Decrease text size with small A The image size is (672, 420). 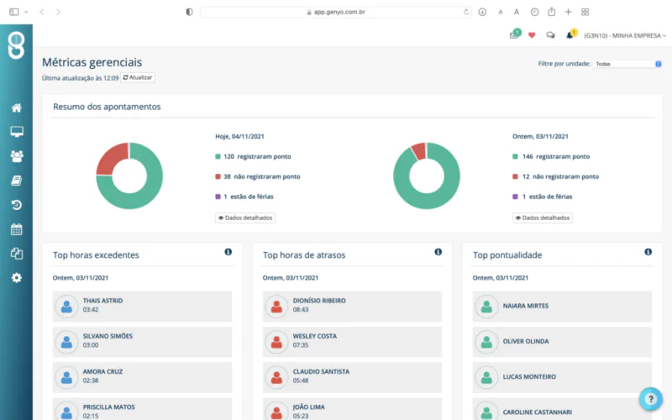pos(500,12)
